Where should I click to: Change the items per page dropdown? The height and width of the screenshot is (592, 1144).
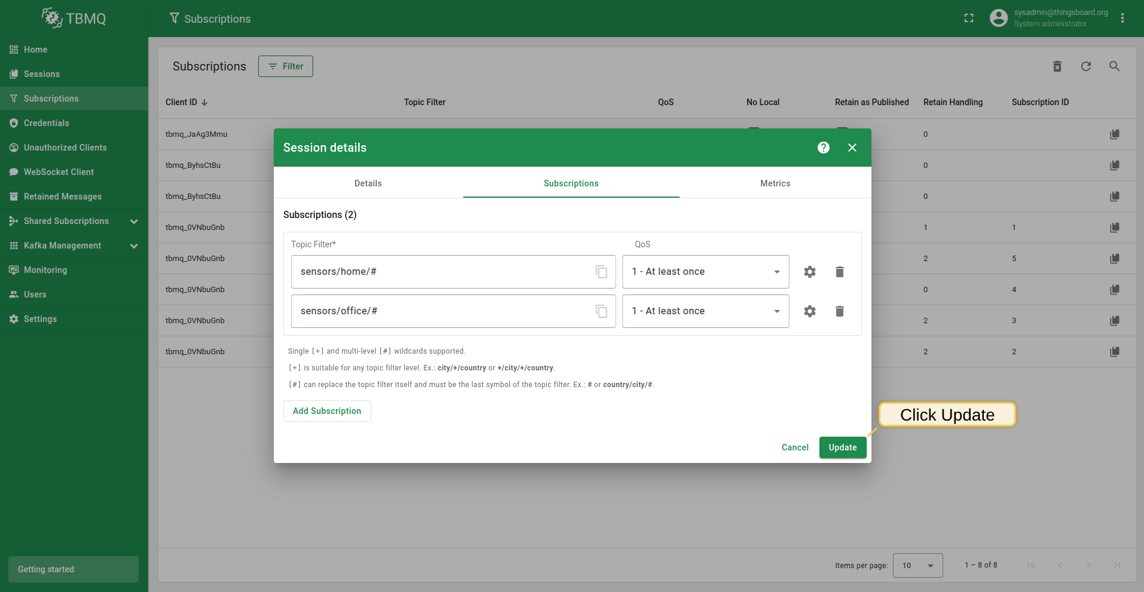coord(917,565)
